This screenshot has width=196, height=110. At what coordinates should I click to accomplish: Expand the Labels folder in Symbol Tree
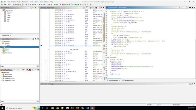tap(1, 49)
